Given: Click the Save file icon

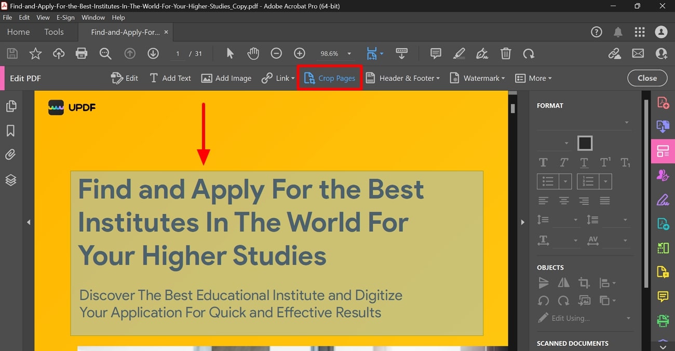Looking at the screenshot, I should [x=12, y=53].
